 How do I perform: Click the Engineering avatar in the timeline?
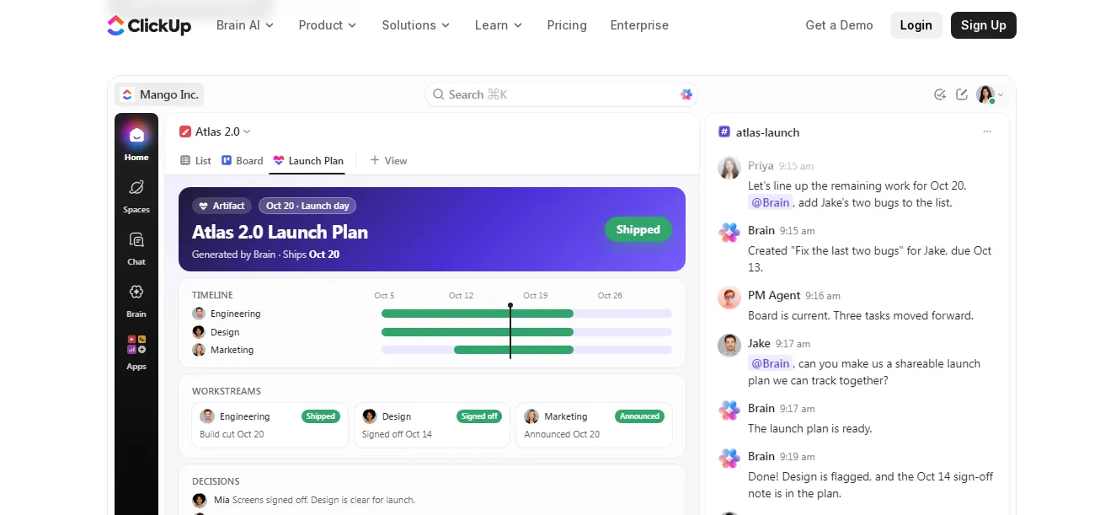[199, 314]
